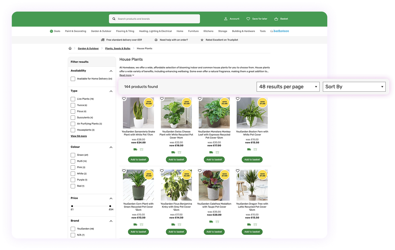395x250 pixels.
Task: Click the Save for later heart icon
Action: [x=248, y=19]
